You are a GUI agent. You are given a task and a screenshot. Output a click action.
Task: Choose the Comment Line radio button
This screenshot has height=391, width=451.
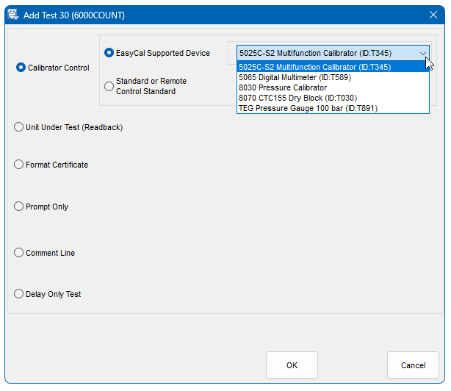19,253
